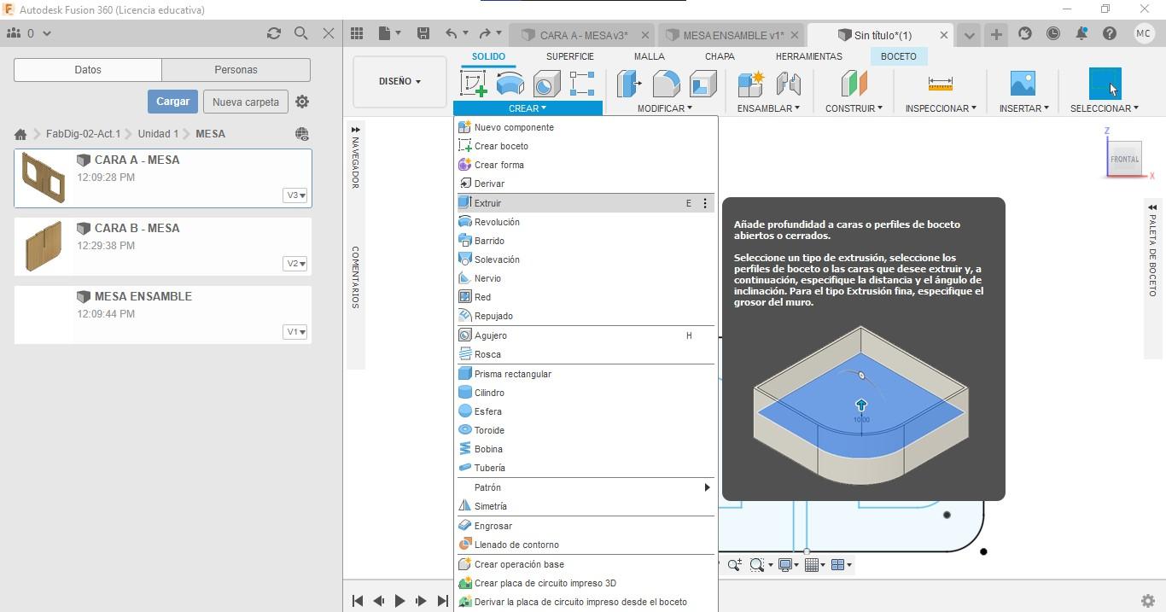Open V1 version dropdown for MESA ENSAMBLE

(295, 332)
